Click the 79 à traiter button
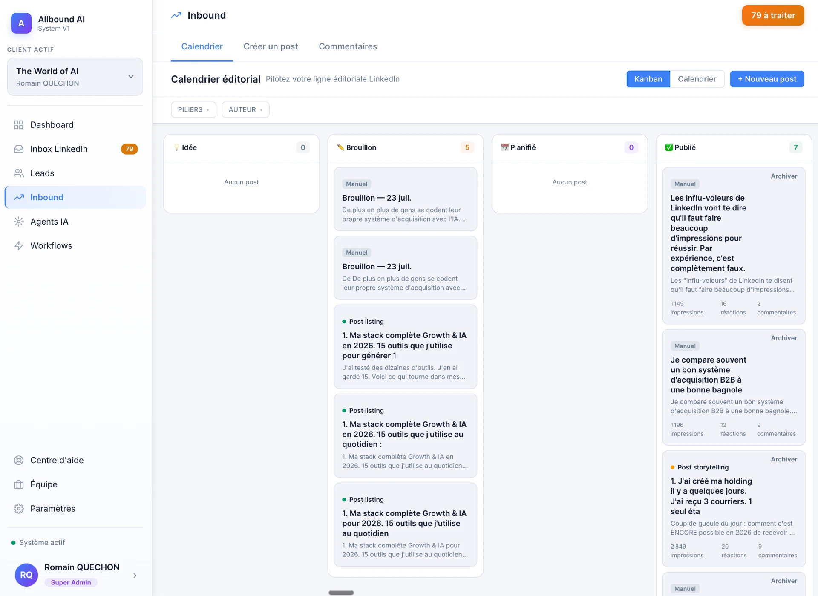This screenshot has height=596, width=818. coord(773,15)
